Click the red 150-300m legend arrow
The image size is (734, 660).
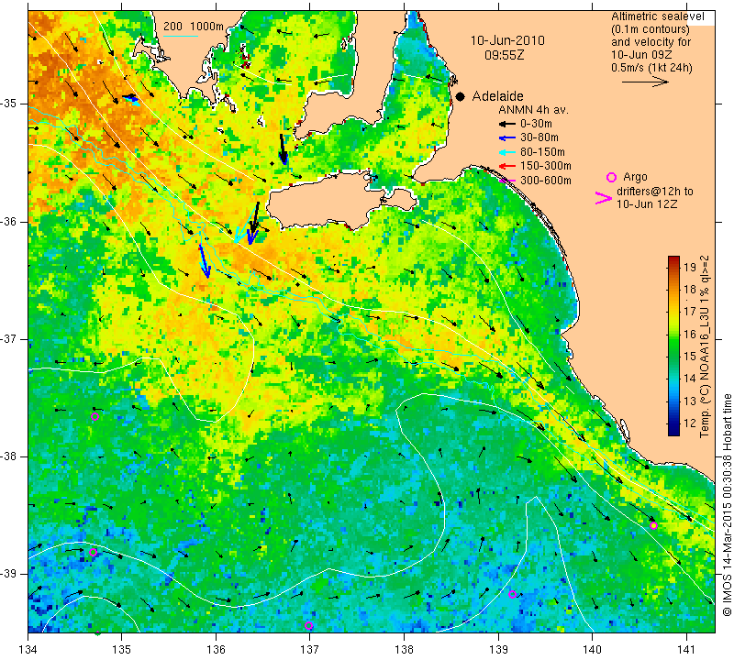tap(506, 166)
